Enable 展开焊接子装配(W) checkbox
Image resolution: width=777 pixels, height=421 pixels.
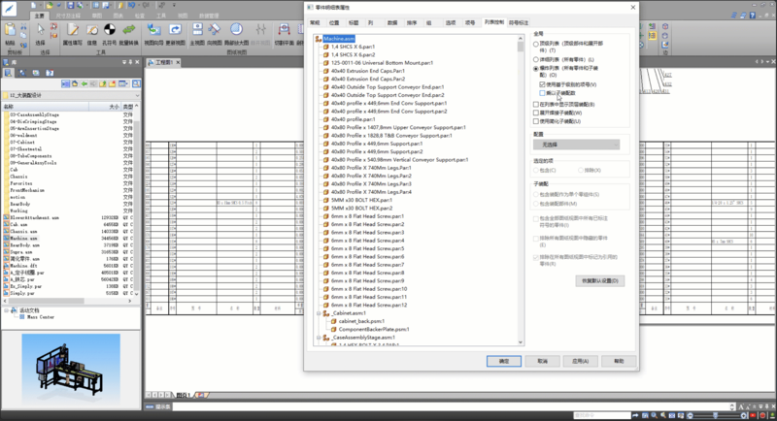536,113
